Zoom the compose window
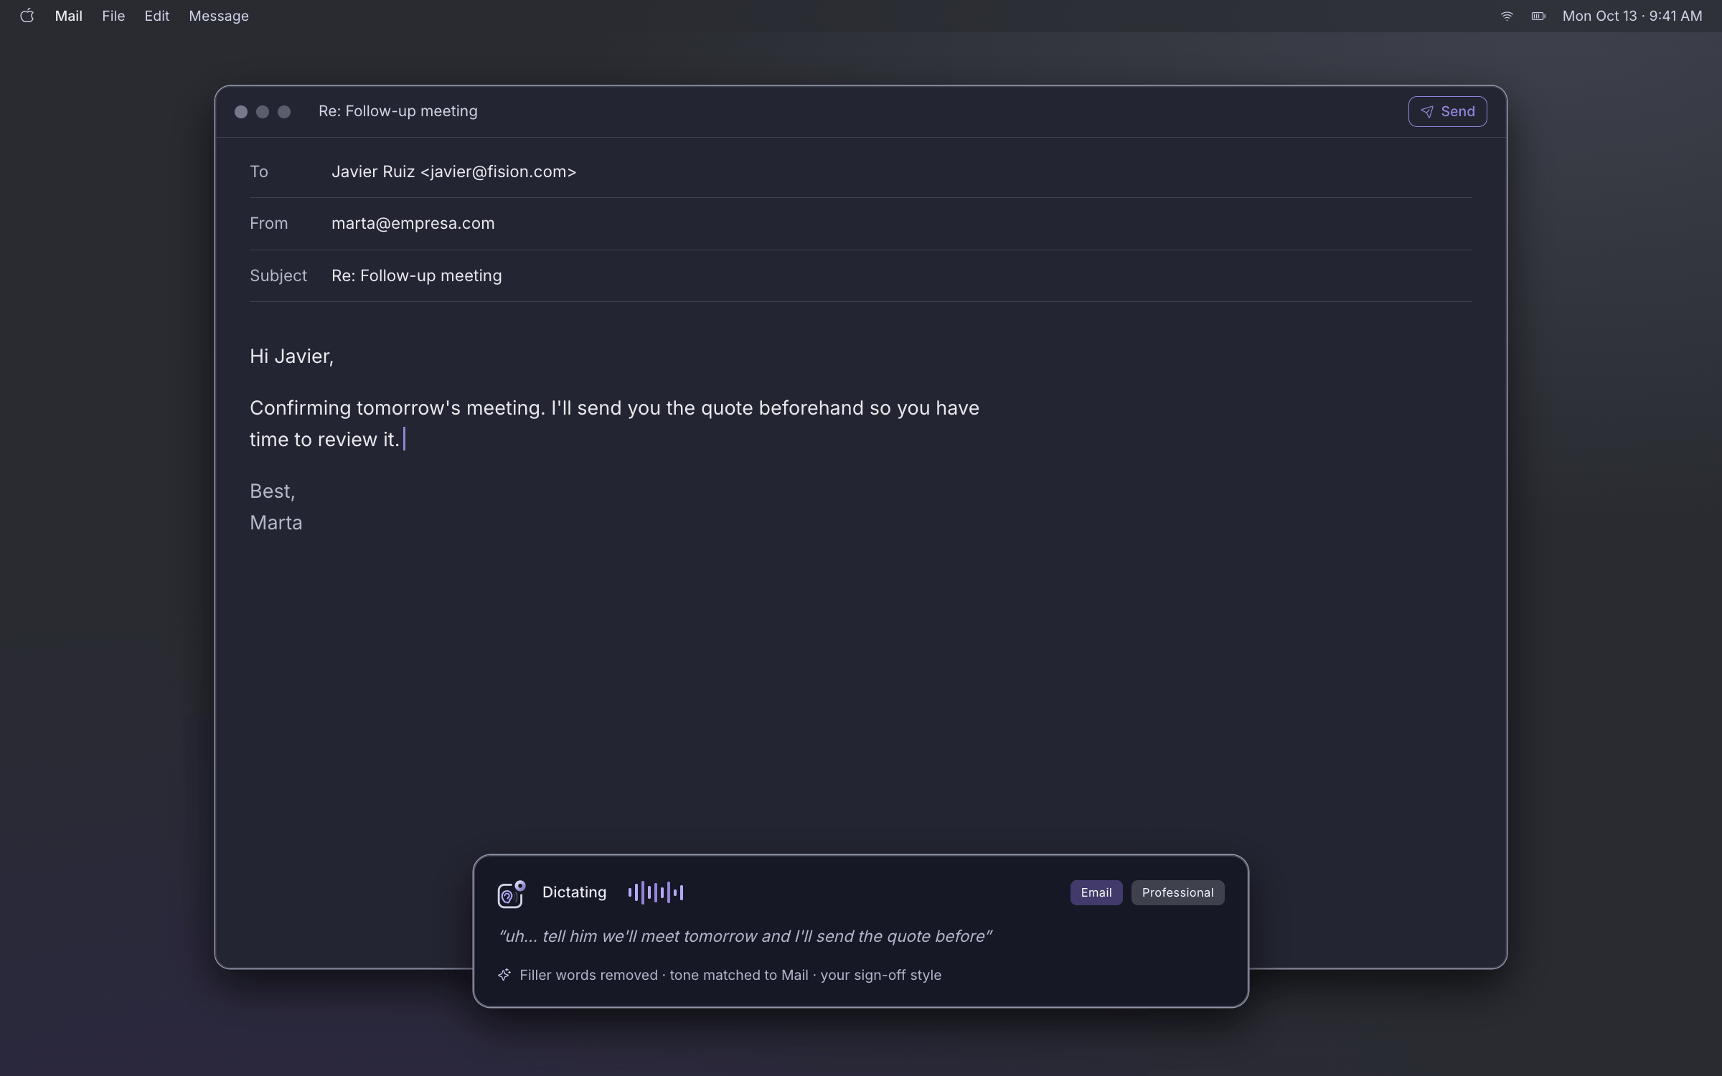This screenshot has width=1722, height=1076. tap(284, 112)
